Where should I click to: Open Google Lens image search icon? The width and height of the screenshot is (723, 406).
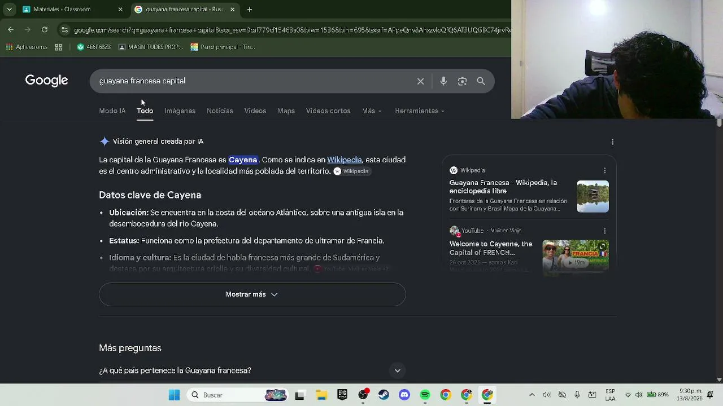[x=462, y=81]
